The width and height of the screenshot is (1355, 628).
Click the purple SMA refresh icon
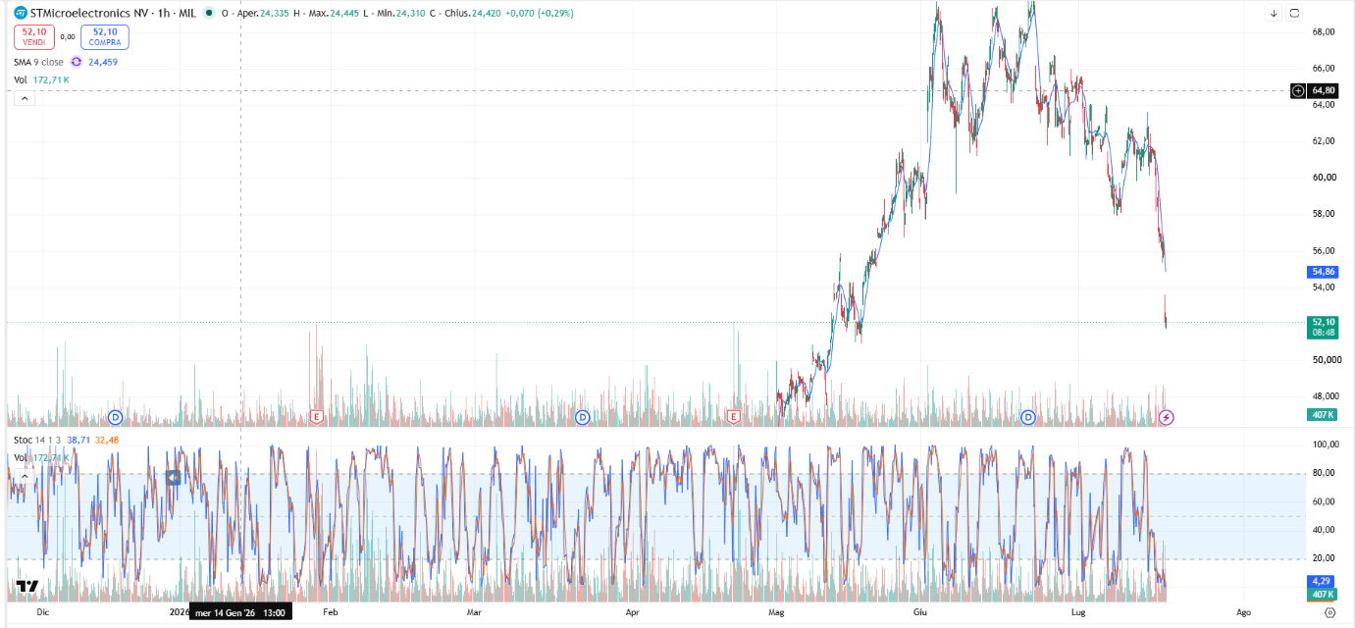76,62
